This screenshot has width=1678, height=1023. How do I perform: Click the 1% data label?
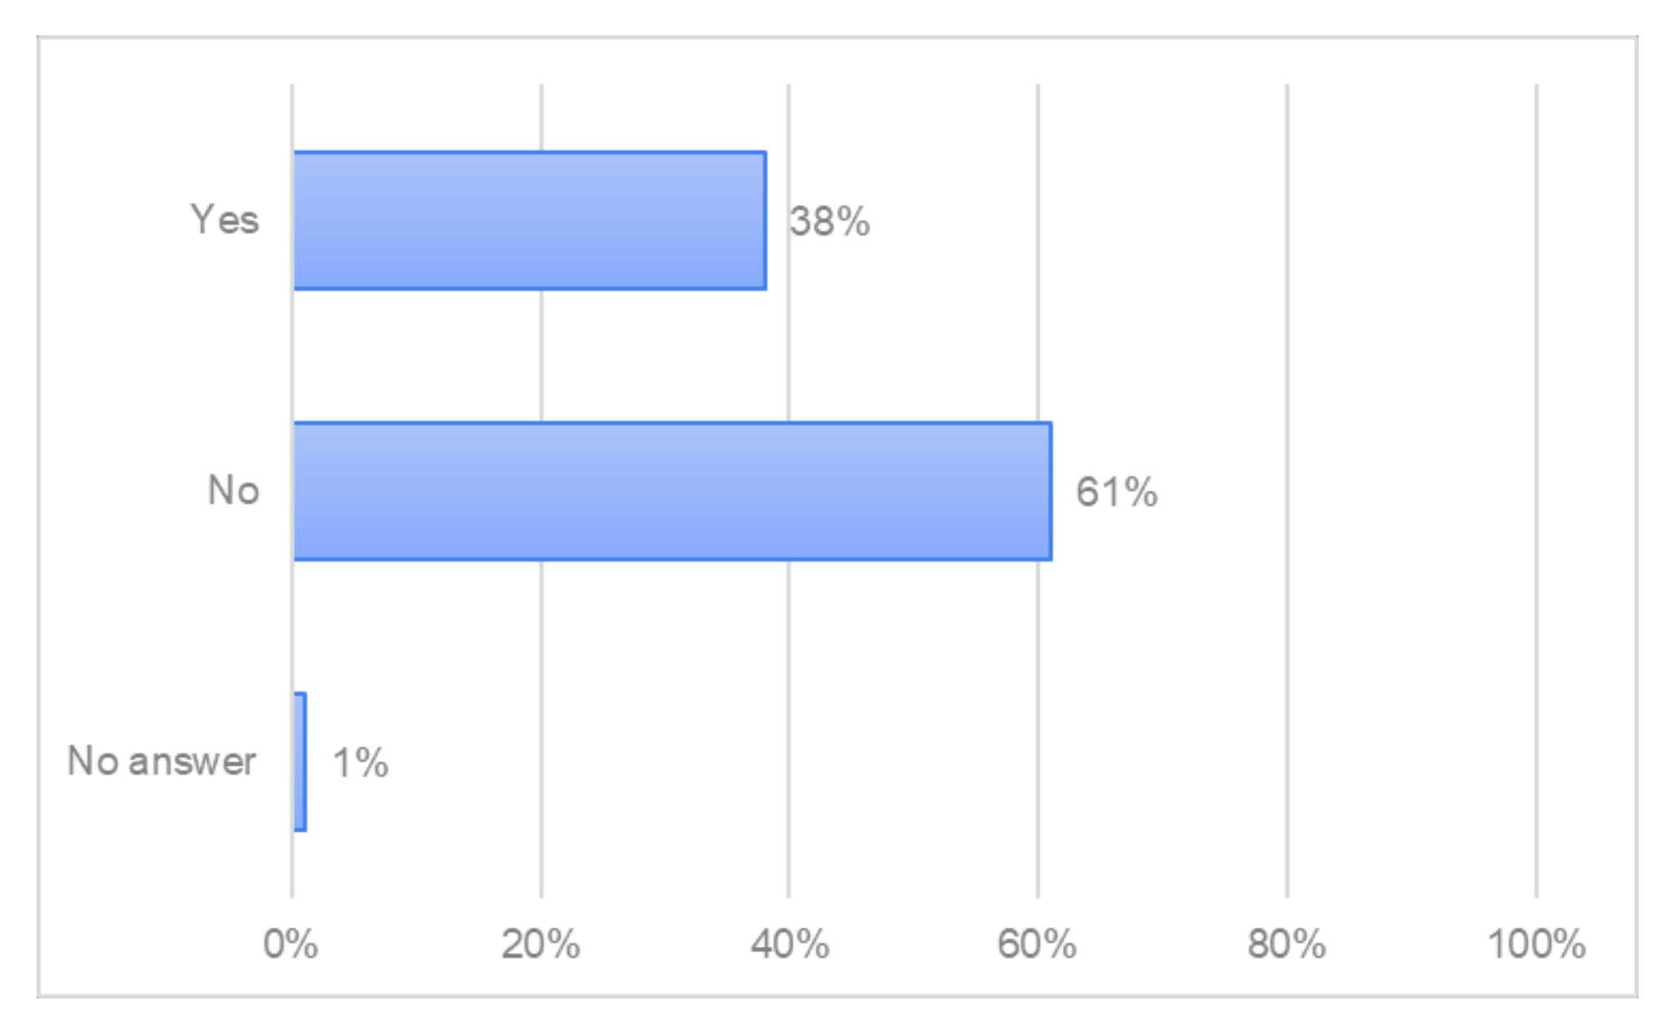[360, 764]
